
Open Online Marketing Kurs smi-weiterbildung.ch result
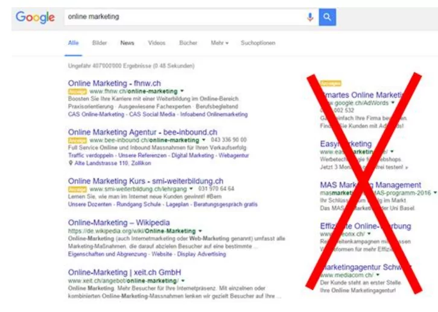coord(145,181)
